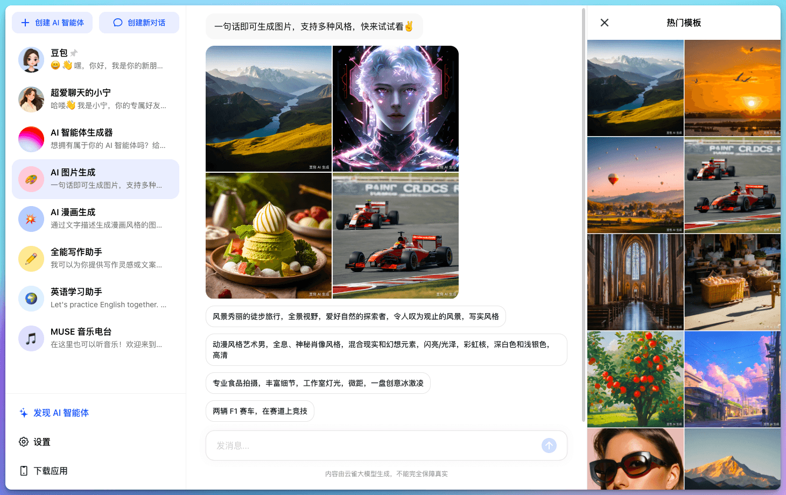786x495 pixels.
Task: Send message with the arrow button
Action: click(549, 445)
